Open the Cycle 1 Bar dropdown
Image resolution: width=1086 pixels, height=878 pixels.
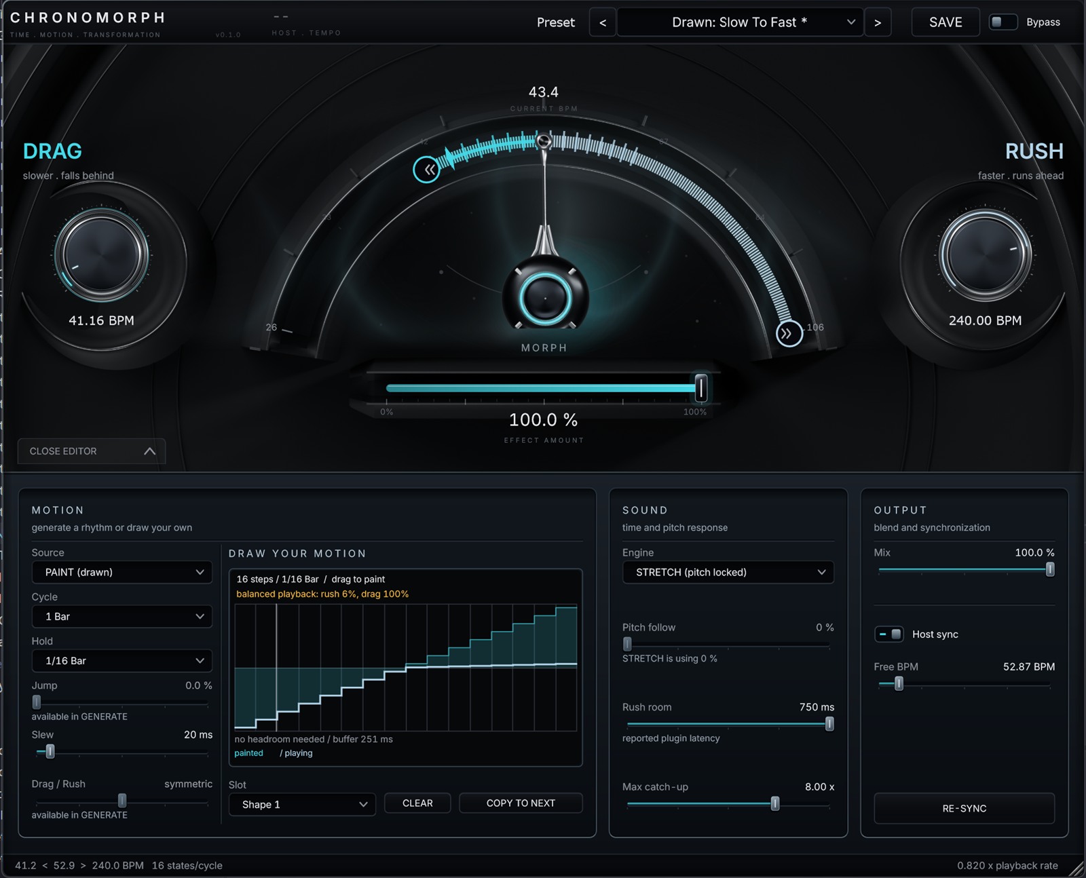tap(122, 616)
